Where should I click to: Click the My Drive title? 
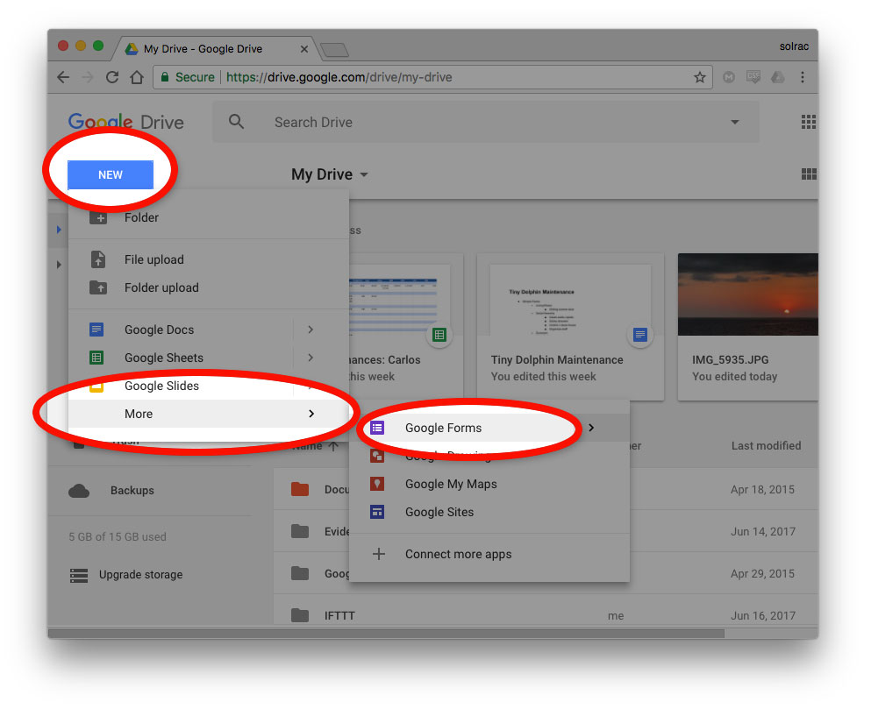pyautogui.click(x=322, y=175)
